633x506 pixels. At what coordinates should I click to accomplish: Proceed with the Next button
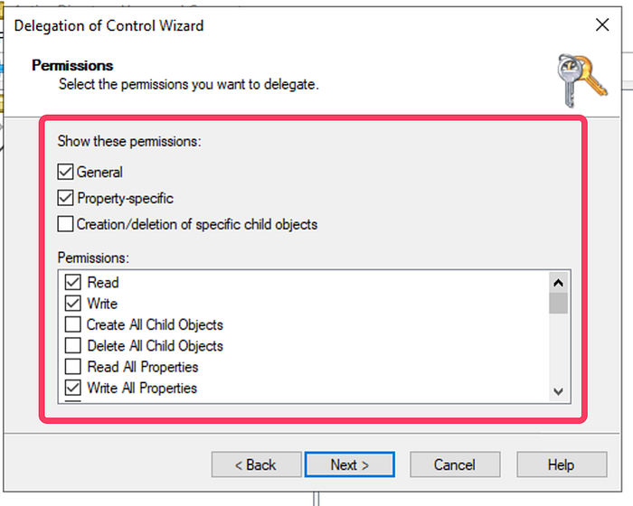click(350, 464)
